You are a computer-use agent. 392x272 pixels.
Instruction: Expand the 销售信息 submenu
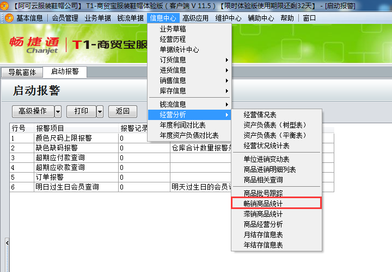(189, 80)
